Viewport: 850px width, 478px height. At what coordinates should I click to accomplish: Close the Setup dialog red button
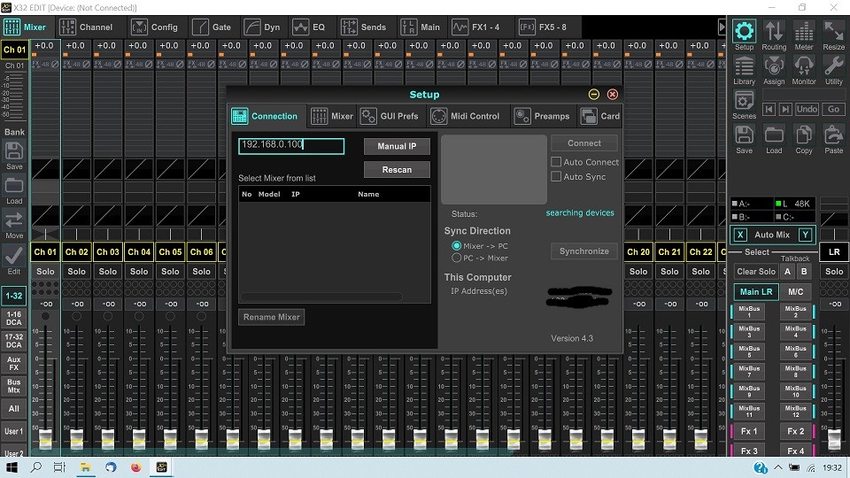[x=613, y=95]
